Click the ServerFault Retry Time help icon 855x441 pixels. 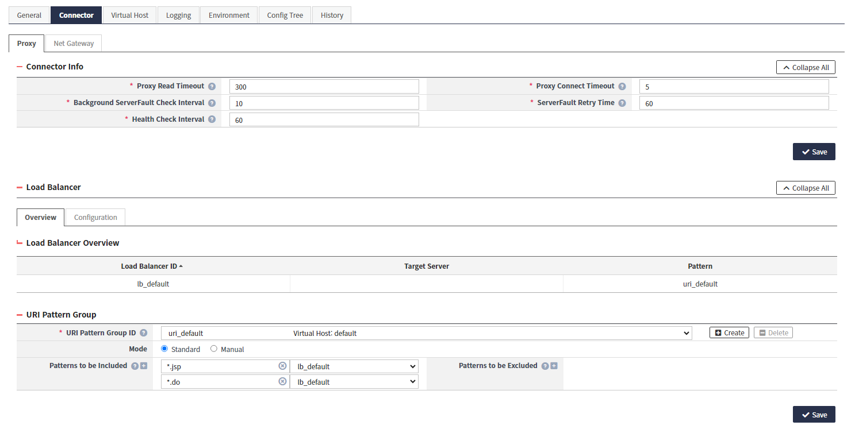tap(622, 102)
